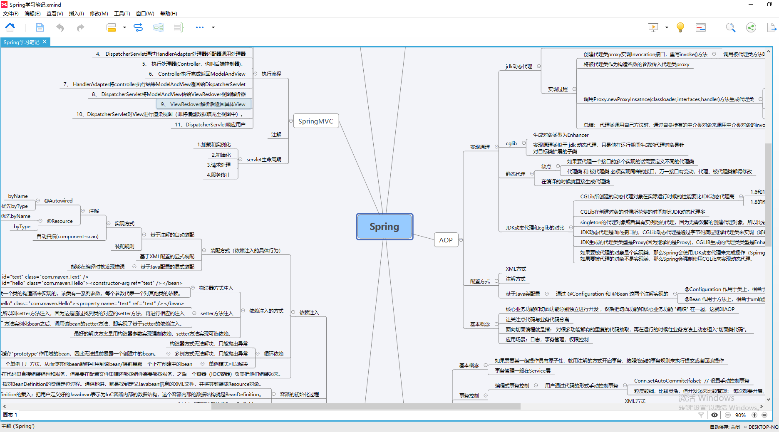779x432 pixels.
Task: Toggle the eye overview visibility icon
Action: click(x=714, y=415)
